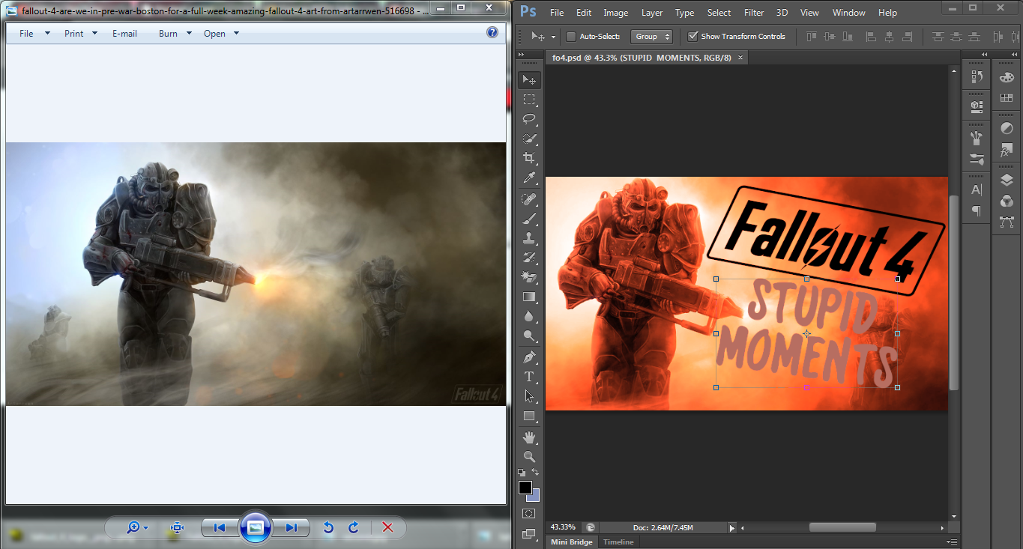Open the Auto-Select Group dropdown
Screen dimensions: 1023x549
coord(652,37)
